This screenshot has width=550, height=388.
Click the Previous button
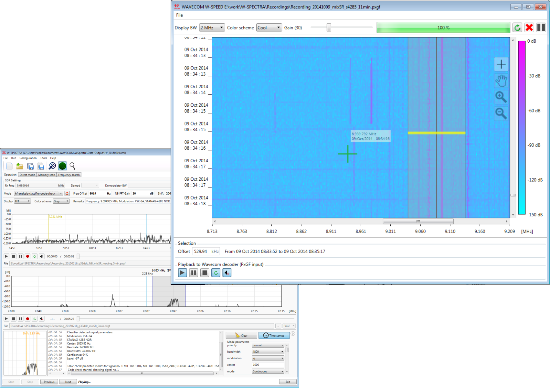[x=49, y=382]
